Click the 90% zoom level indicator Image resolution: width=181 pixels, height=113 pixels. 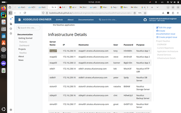[x=140, y=13]
